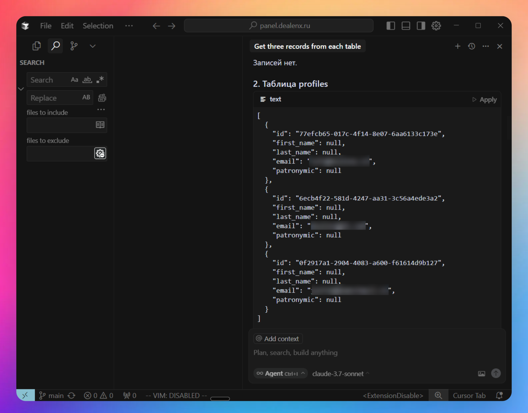The height and width of the screenshot is (413, 528).
Task: Open errors and warnings status item
Action: (98, 396)
